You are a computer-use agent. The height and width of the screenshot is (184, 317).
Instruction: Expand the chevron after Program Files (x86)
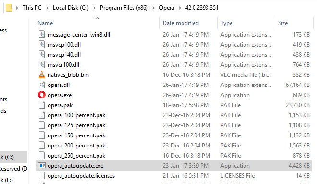[153, 8]
